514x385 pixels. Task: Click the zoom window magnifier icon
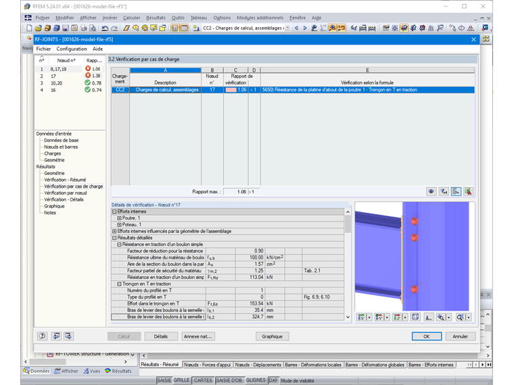coord(441,317)
